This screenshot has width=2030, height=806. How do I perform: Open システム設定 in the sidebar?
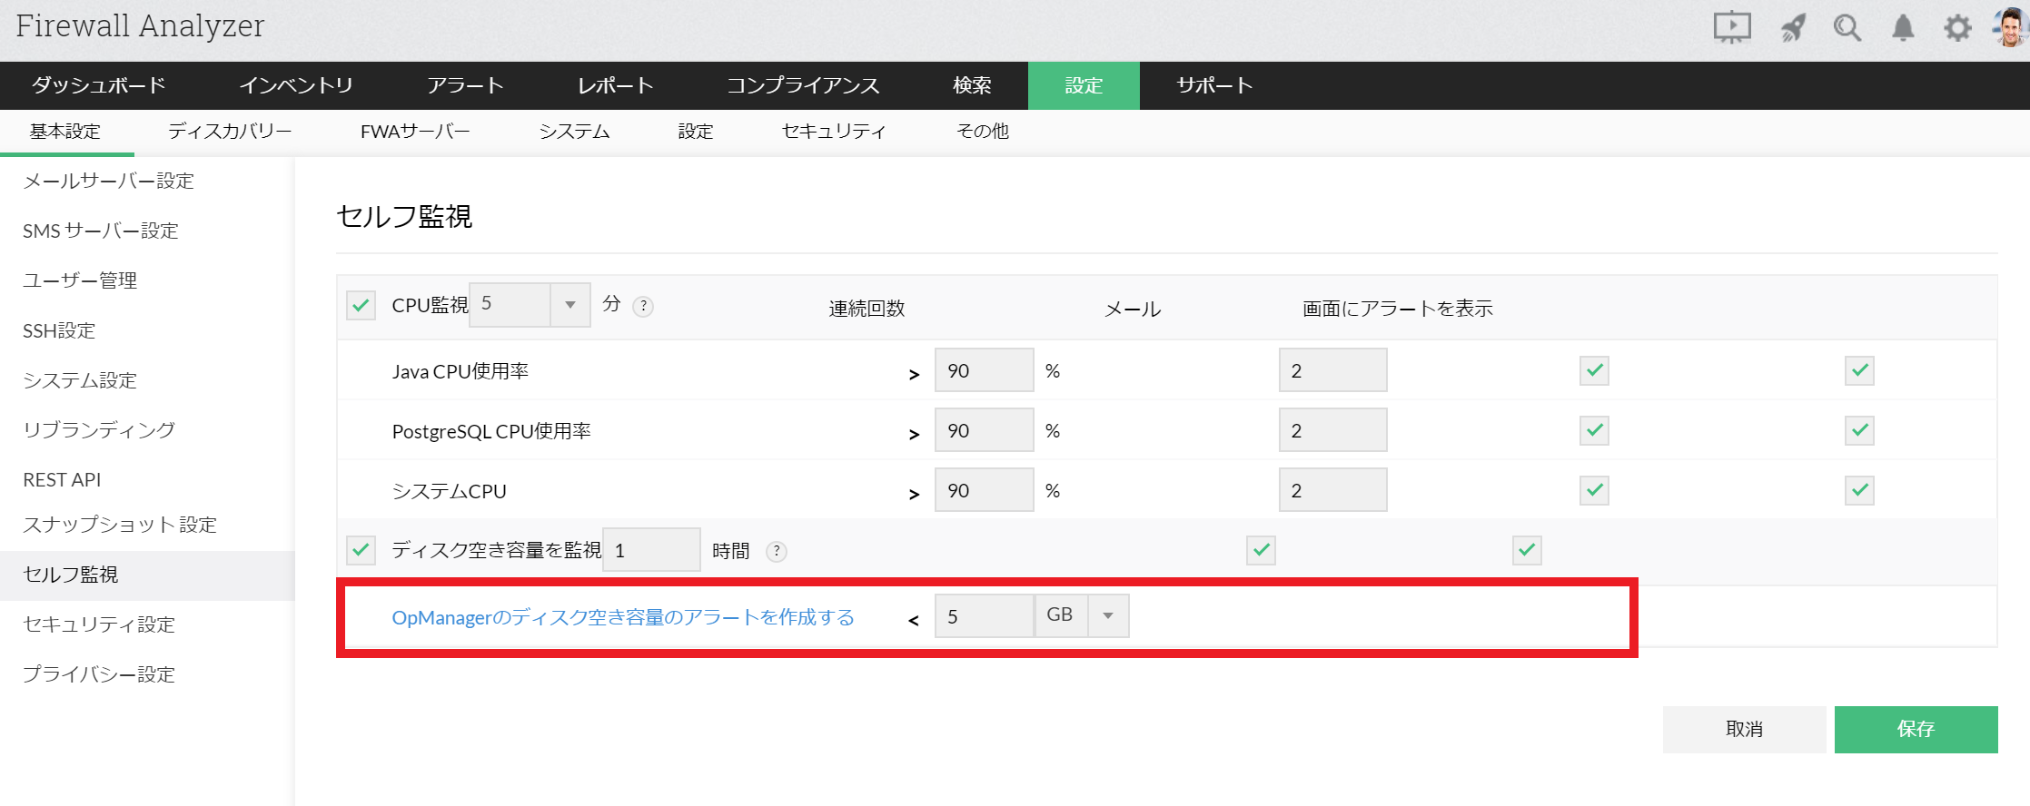tap(80, 380)
